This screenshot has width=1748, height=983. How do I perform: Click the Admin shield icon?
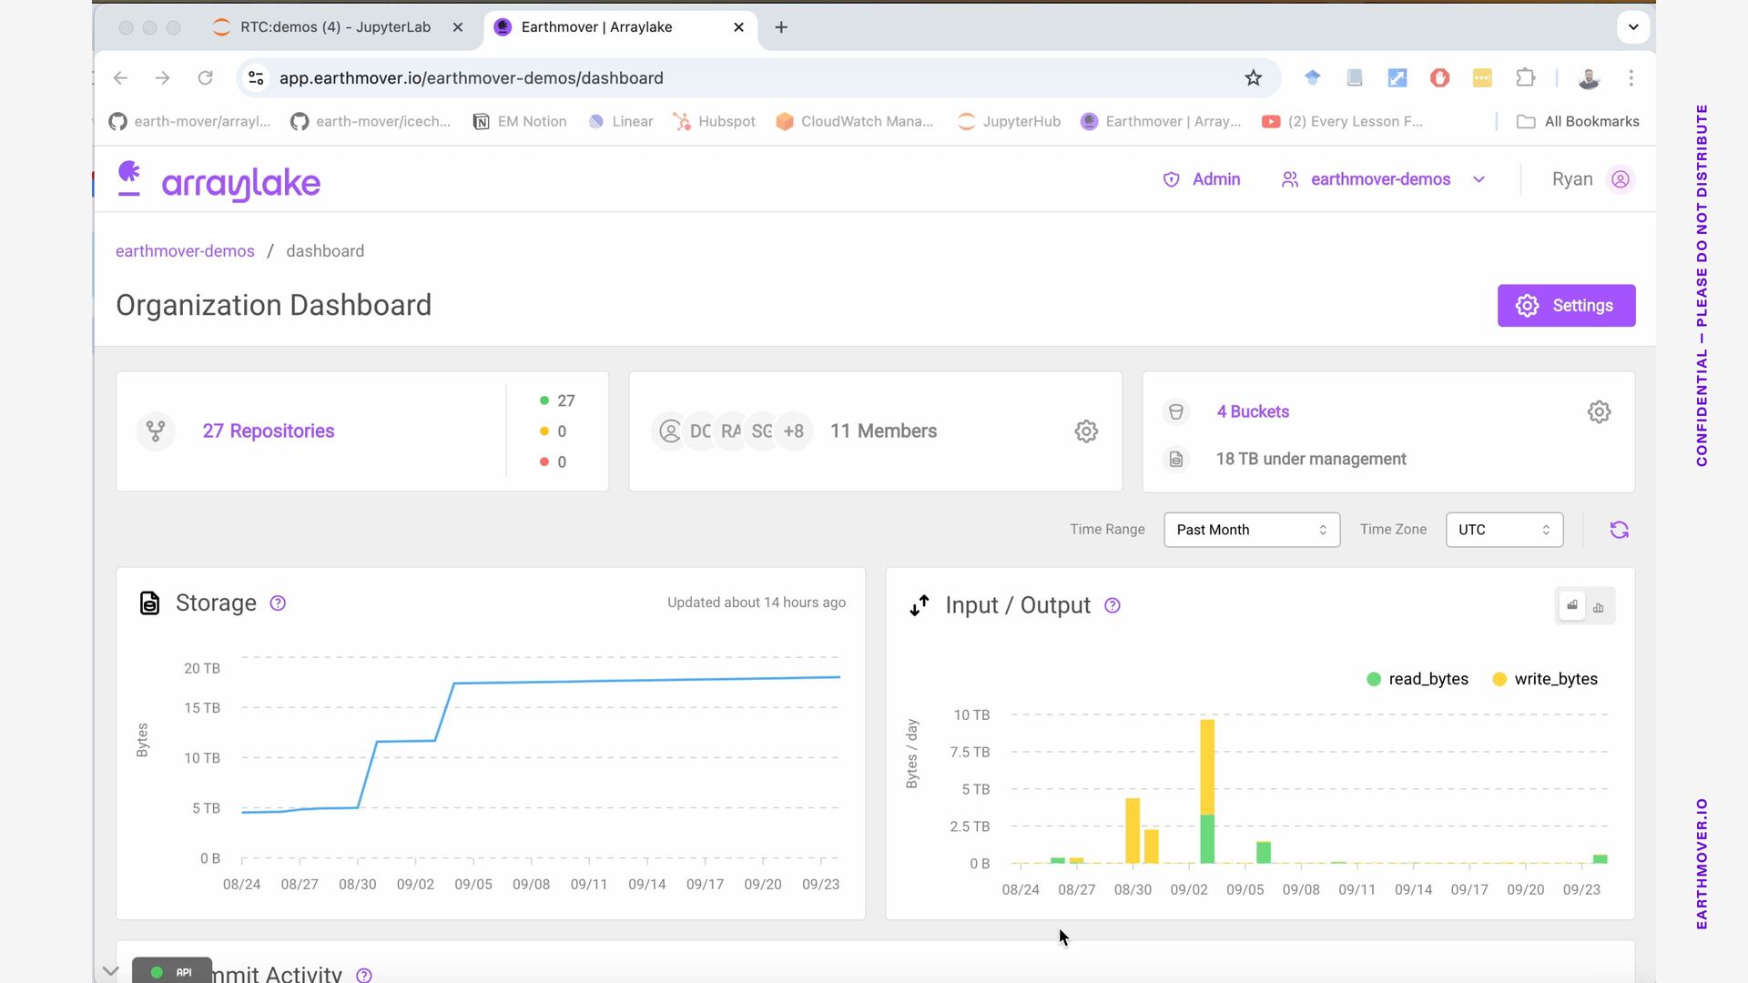click(x=1172, y=179)
